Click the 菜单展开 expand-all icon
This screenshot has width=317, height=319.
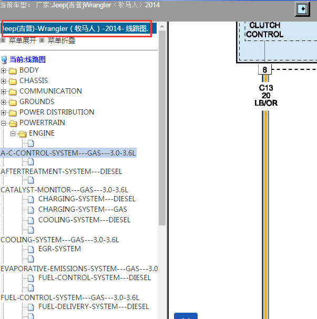[x=3, y=40]
